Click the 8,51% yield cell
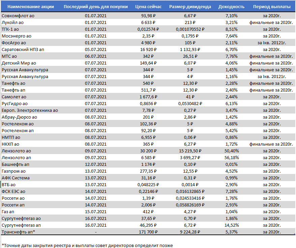 pos(232,29)
